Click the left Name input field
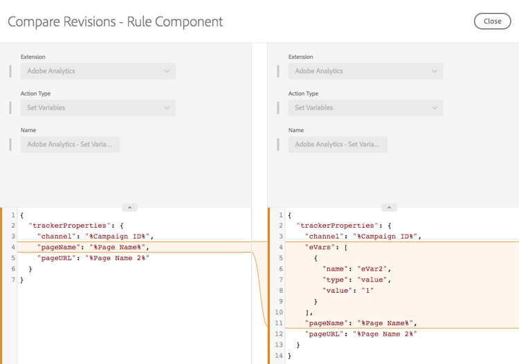Image resolution: width=519 pixels, height=364 pixels. tap(70, 144)
